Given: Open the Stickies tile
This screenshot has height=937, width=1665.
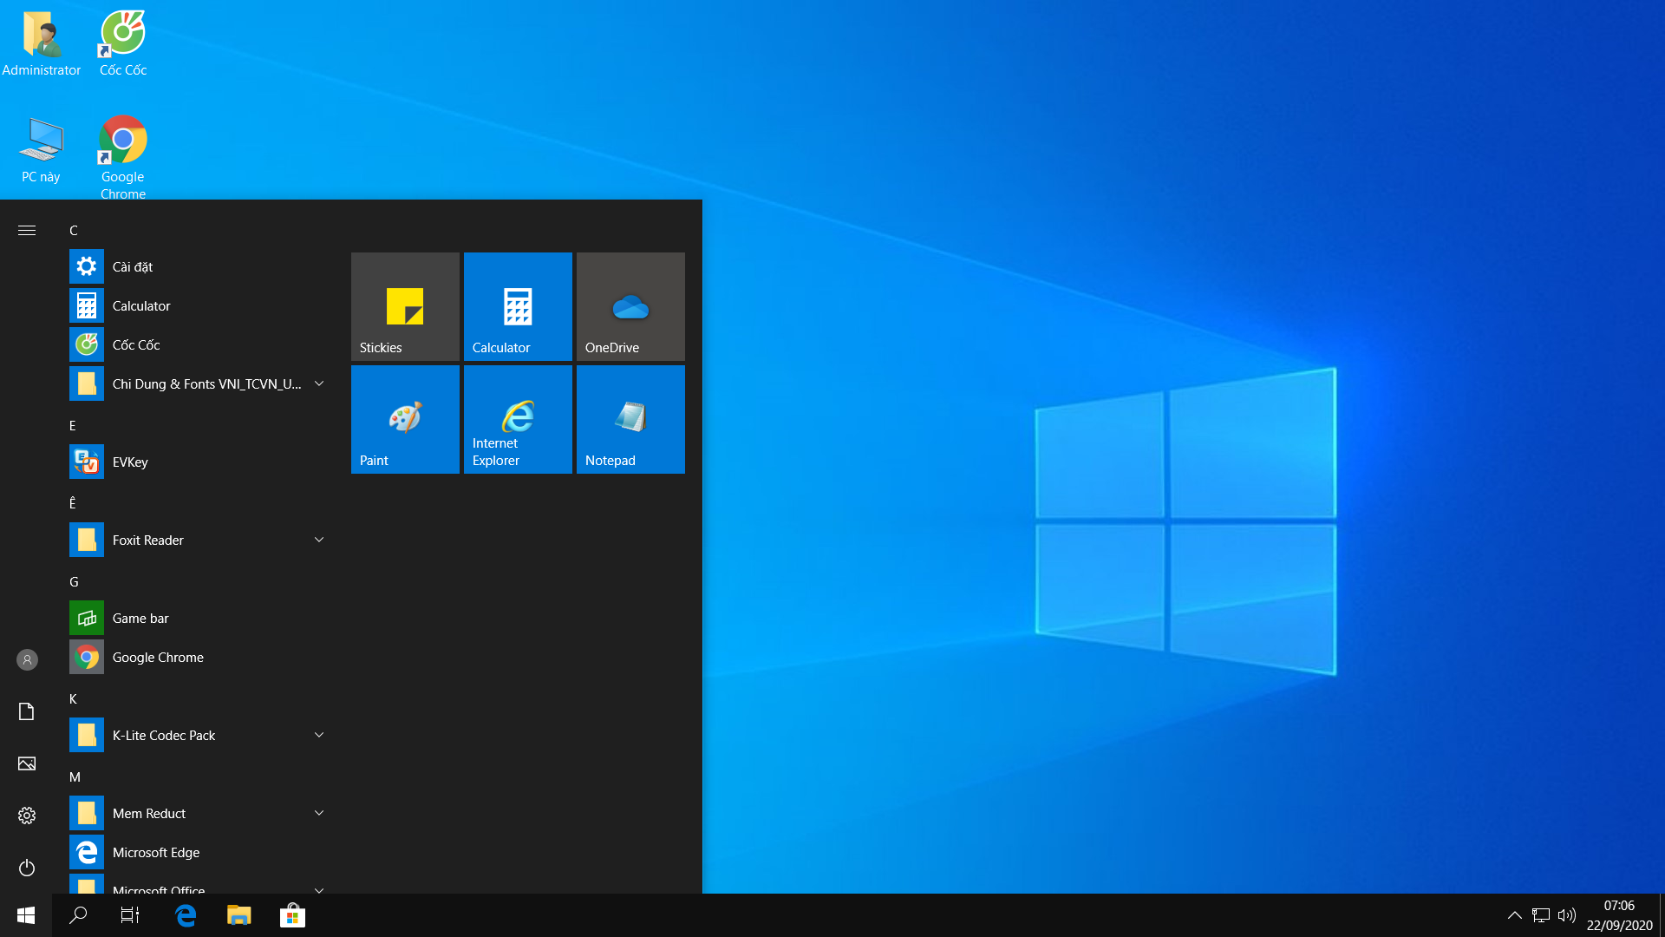Looking at the screenshot, I should 405,306.
